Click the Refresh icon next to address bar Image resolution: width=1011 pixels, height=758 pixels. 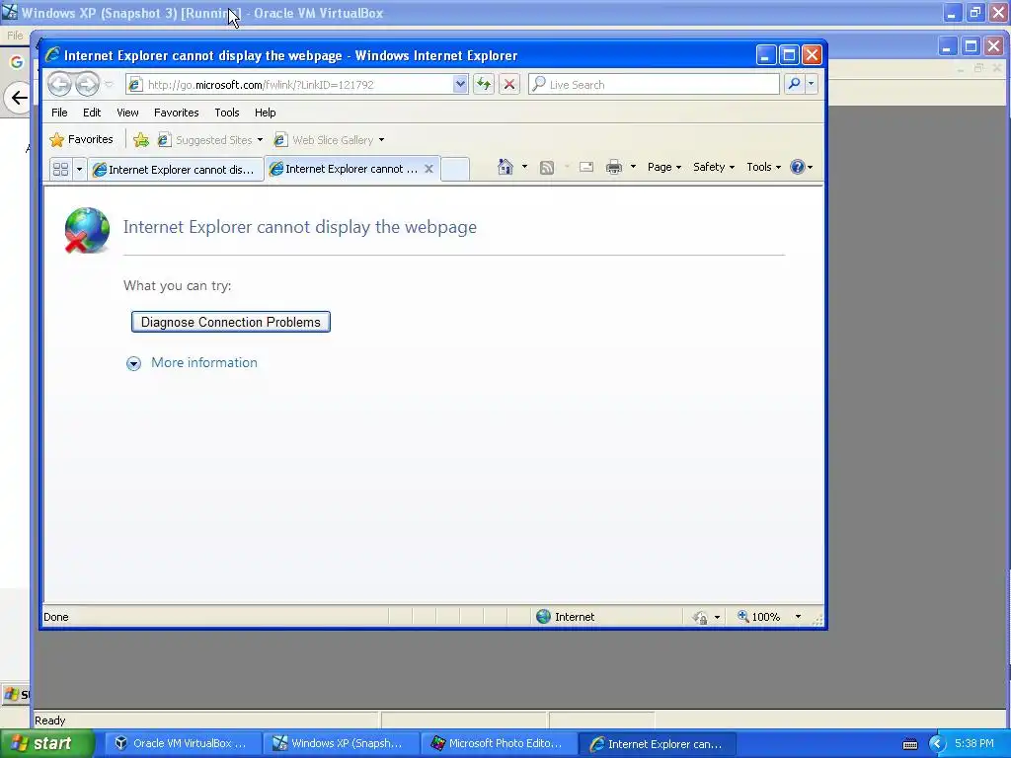point(484,85)
